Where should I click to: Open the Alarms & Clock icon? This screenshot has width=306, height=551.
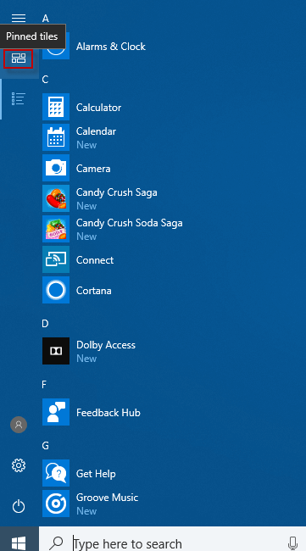(56, 46)
